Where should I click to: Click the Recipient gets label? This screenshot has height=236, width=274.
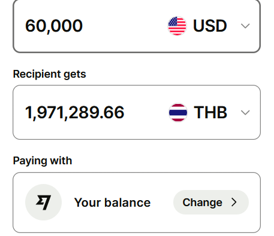pos(49,74)
